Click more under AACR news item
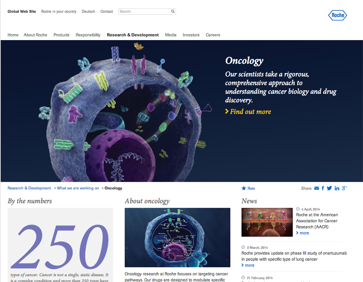Viewport: 363px width, 282px height. (x=303, y=233)
